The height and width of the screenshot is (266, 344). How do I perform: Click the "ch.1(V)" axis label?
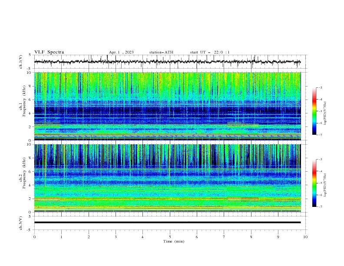click(x=21, y=62)
